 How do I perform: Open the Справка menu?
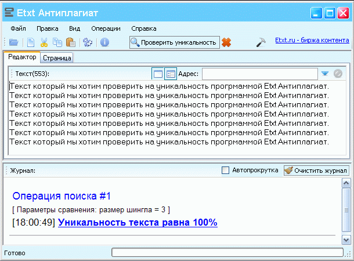144,28
